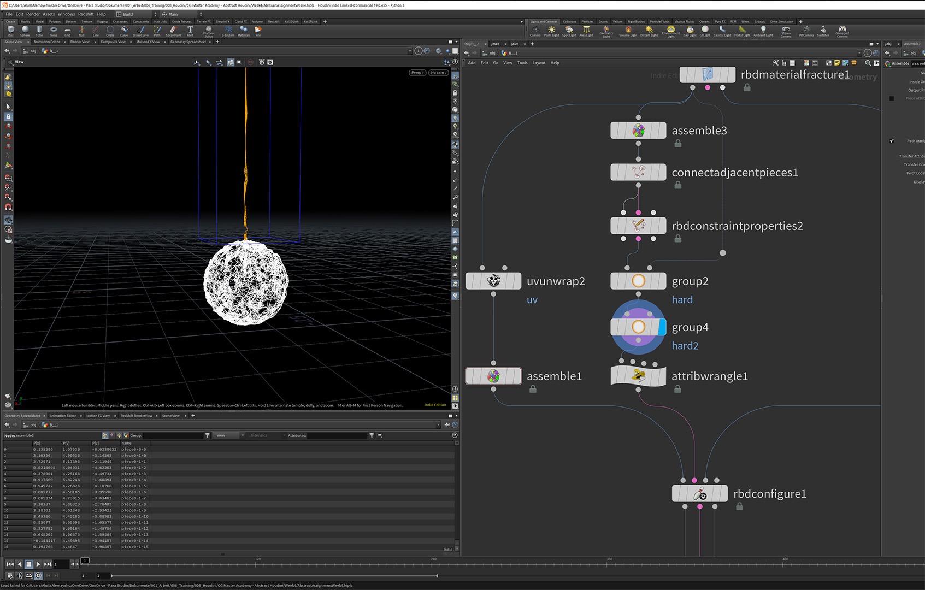Open the Render menu
This screenshot has width=925, height=590.
click(x=33, y=14)
